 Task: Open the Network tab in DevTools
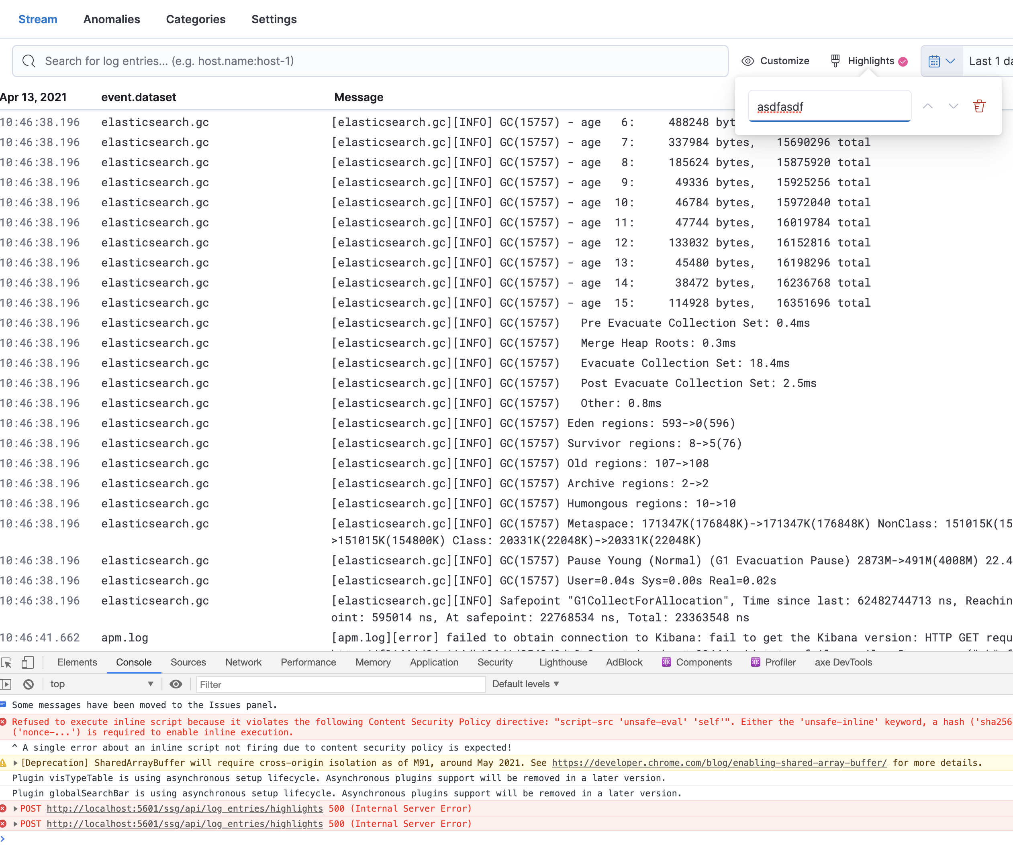(243, 662)
